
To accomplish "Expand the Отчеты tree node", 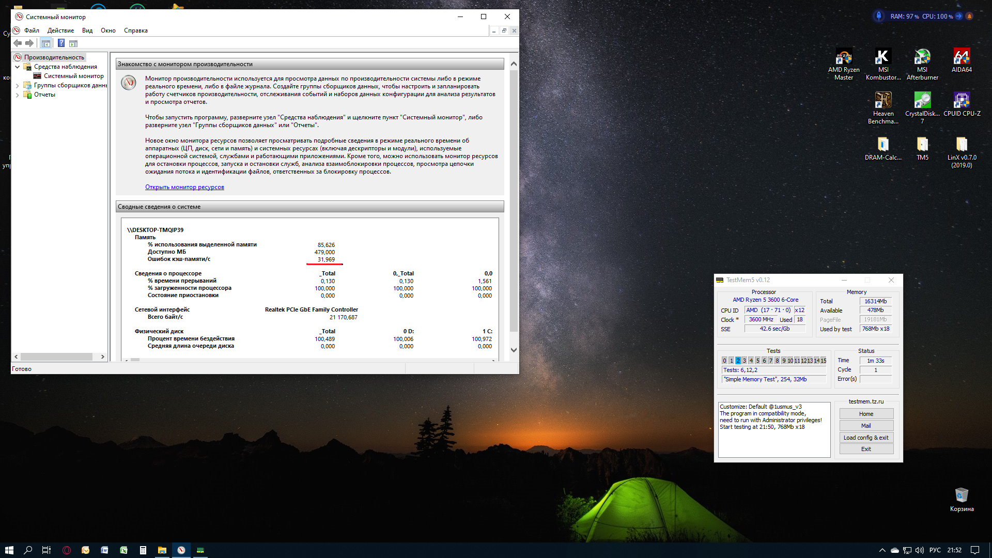I will (x=17, y=95).
